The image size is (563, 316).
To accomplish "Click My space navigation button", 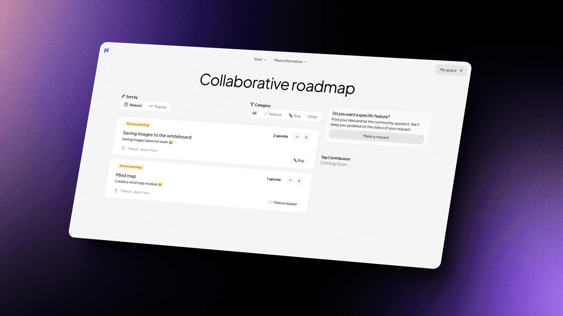I will click(450, 70).
